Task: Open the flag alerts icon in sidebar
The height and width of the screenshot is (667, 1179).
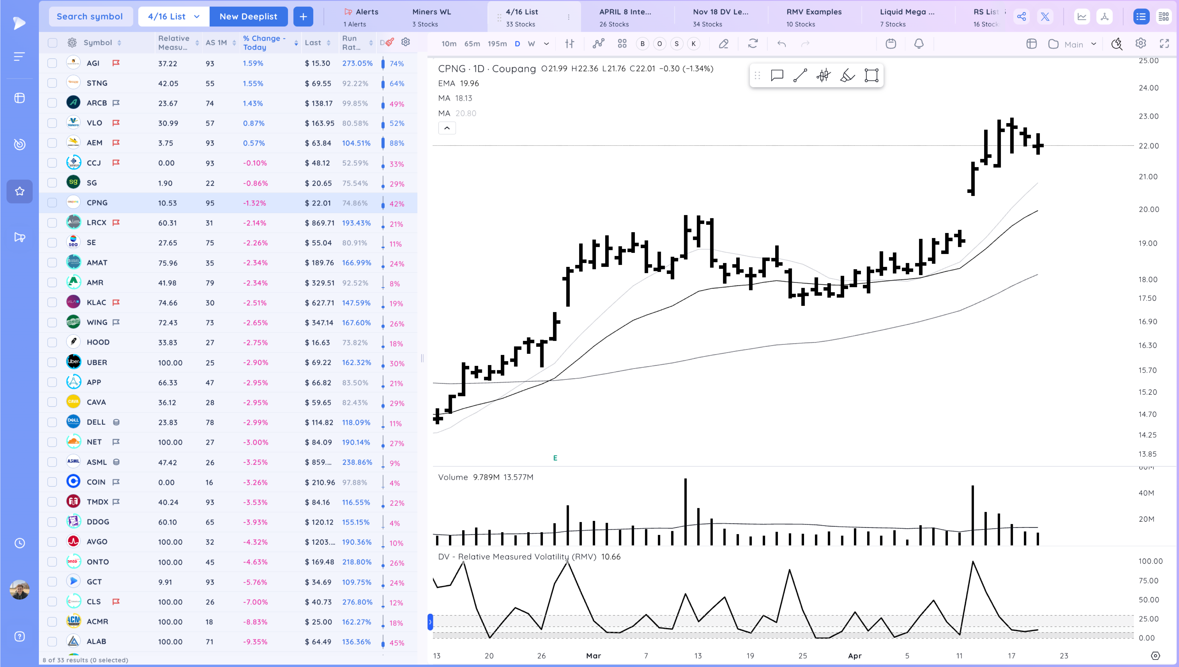Action: pos(19,237)
